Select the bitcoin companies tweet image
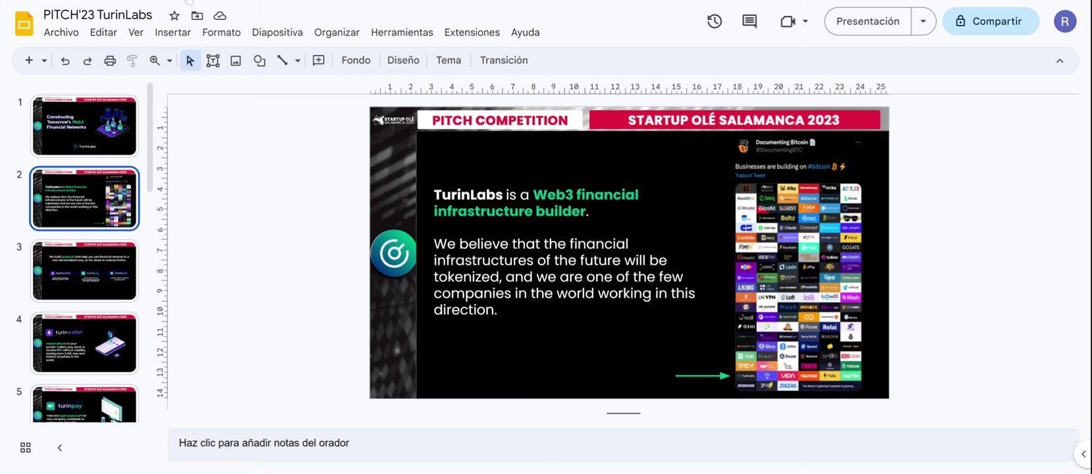1092x474 pixels. coord(798,264)
